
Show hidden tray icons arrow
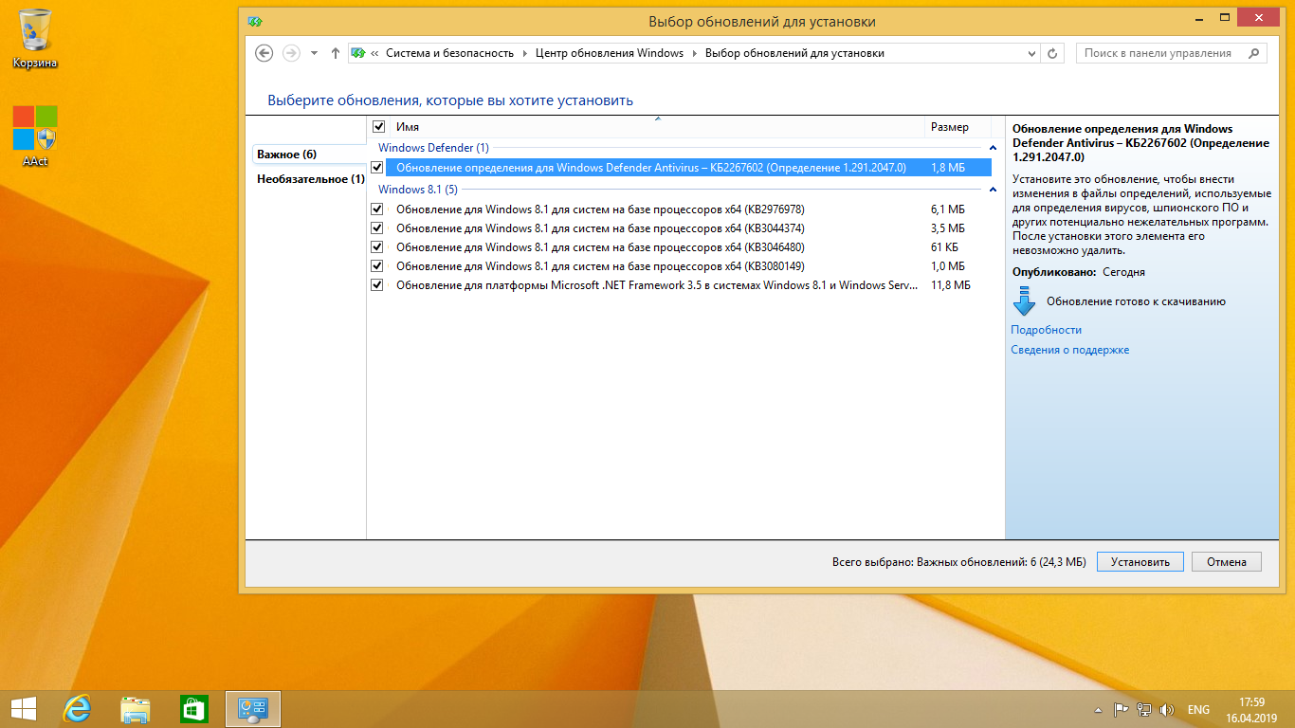coord(1098,709)
